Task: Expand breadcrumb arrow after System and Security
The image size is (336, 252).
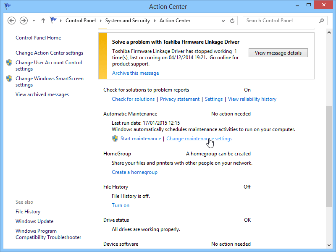Action: tap(155, 21)
